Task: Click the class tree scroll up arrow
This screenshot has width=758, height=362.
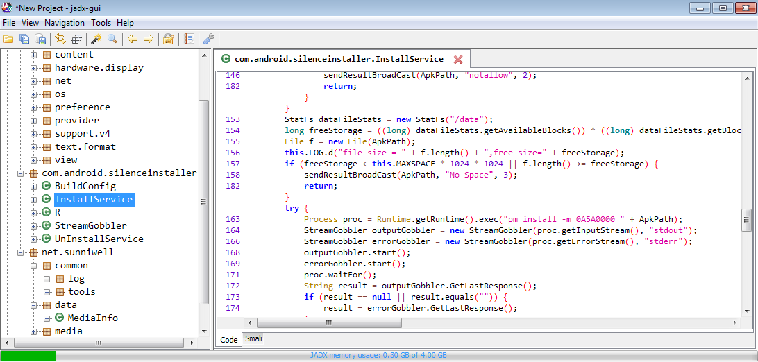Action: [x=203, y=54]
